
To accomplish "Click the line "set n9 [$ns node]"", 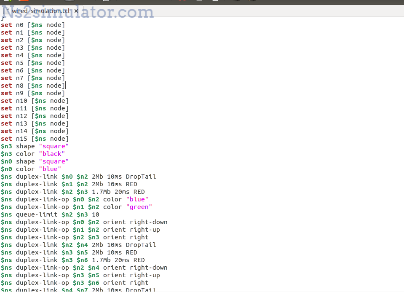I will 33,93.
